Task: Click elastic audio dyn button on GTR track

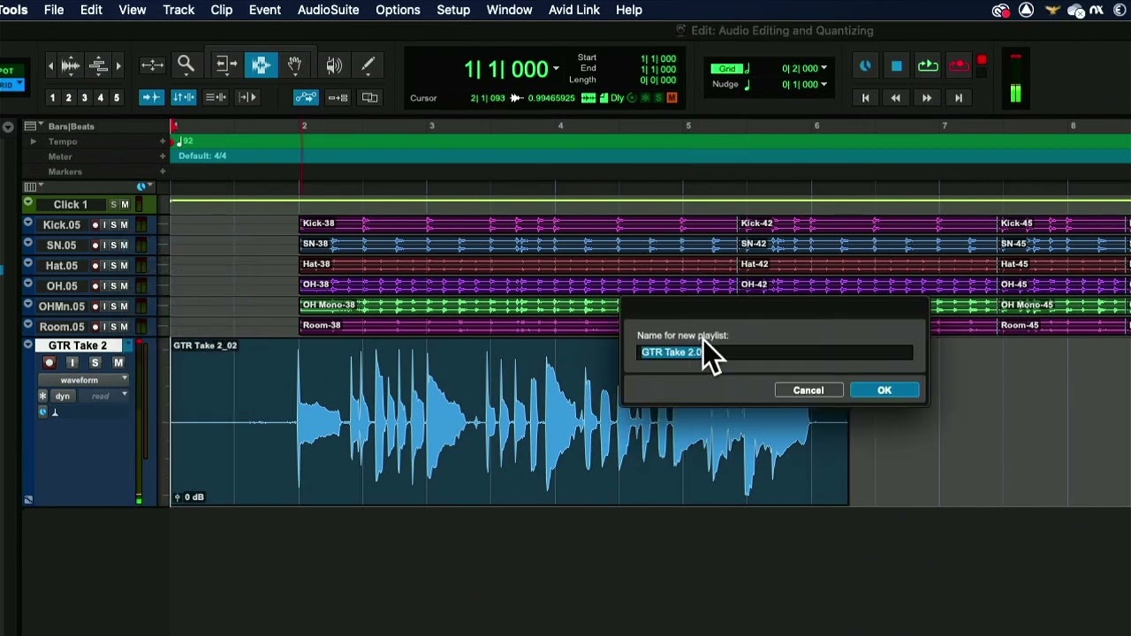Action: [63, 397]
